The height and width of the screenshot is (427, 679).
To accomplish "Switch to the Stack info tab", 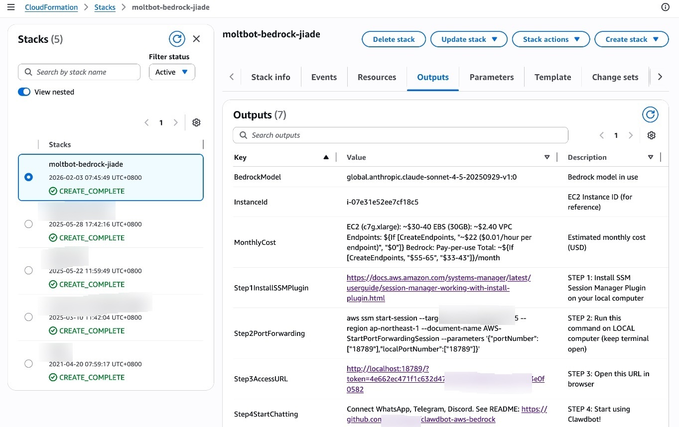I will pyautogui.click(x=271, y=77).
